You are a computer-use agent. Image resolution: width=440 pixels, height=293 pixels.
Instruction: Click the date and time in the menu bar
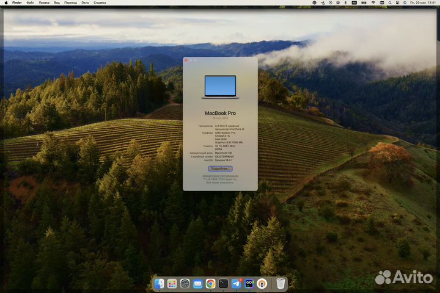pos(423,2)
